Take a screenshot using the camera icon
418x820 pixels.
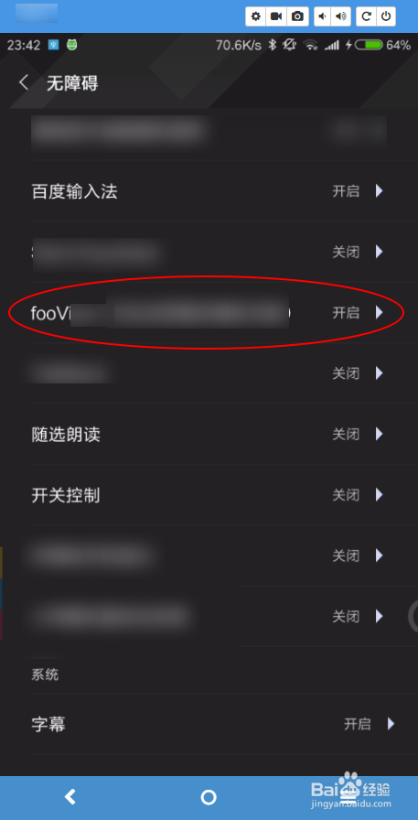tap(297, 16)
